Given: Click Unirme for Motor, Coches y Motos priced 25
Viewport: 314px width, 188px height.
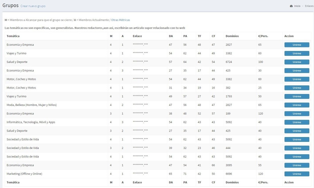Looking at the screenshot, I should (297, 88).
